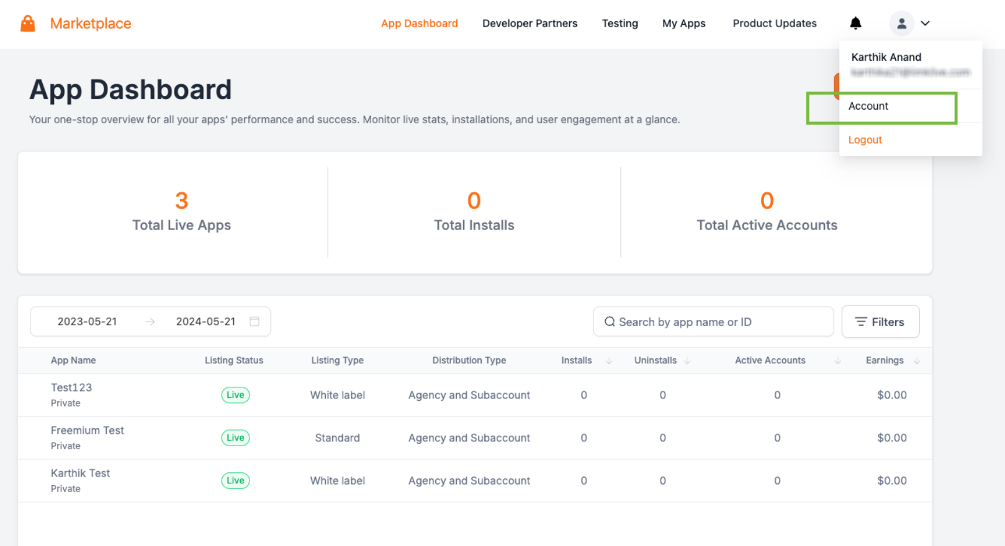Switch to Product Updates page
The width and height of the screenshot is (1005, 546).
pyautogui.click(x=775, y=24)
